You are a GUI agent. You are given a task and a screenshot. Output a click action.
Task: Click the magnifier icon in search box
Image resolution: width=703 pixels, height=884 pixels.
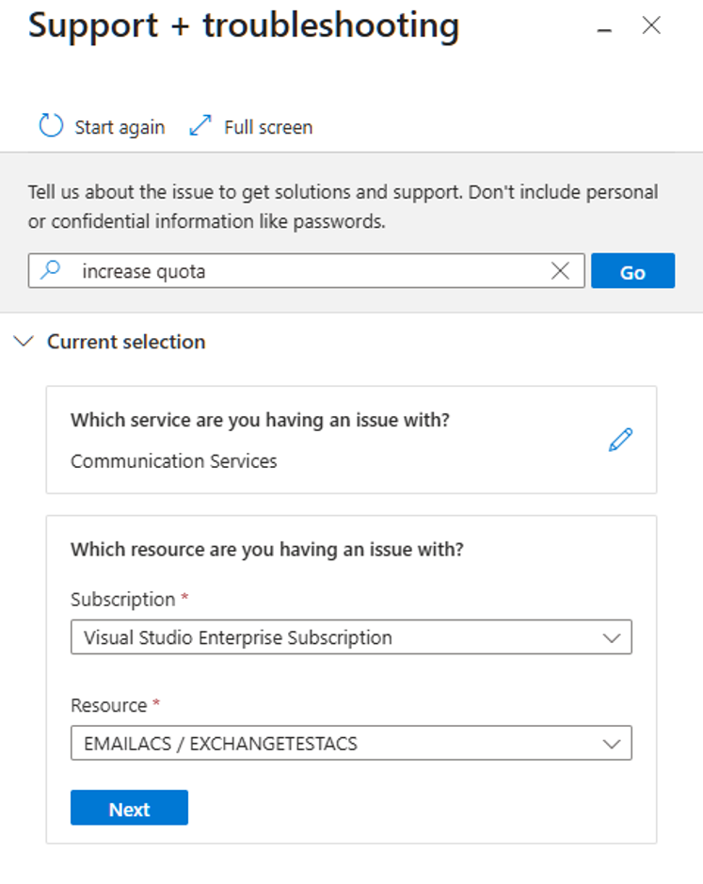pos(51,270)
